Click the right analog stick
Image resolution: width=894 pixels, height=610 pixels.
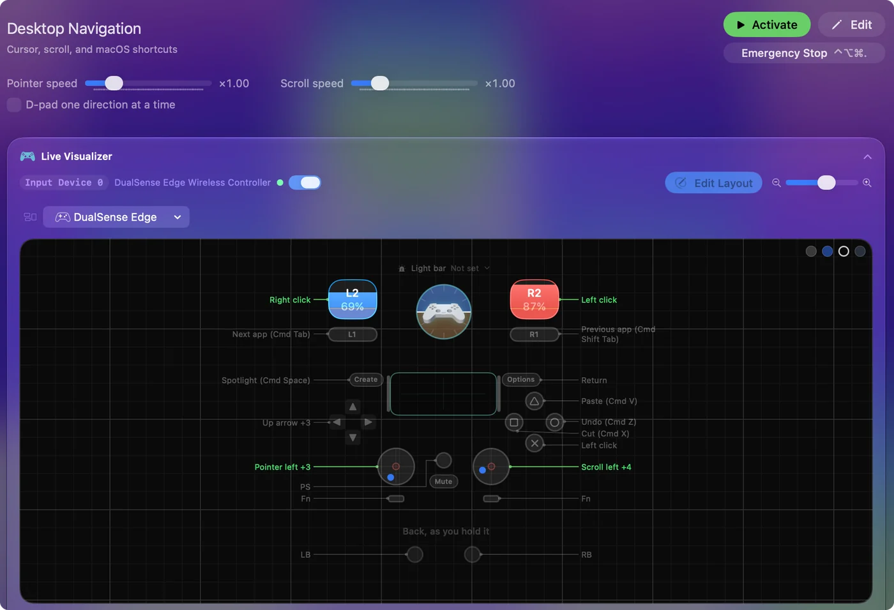491,467
